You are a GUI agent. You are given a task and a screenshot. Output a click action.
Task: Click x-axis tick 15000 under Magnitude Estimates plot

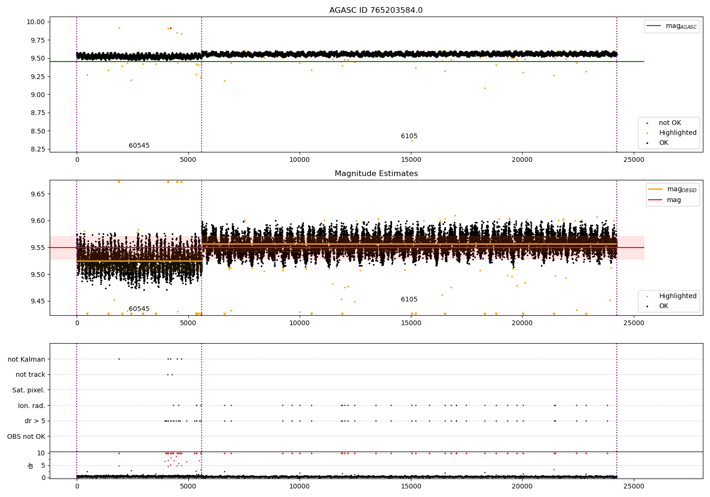(x=411, y=323)
